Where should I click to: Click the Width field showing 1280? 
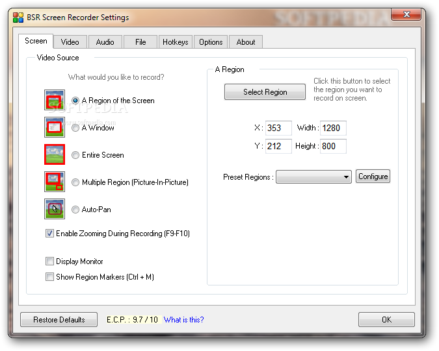tap(333, 128)
